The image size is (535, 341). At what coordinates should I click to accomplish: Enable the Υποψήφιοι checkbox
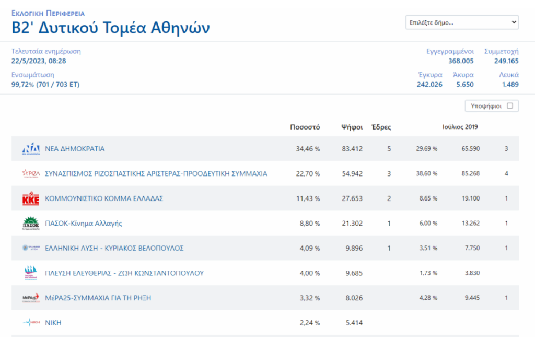(x=509, y=106)
